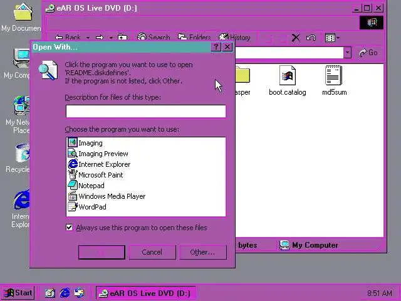
Task: Click the Forward arrow in Explorer toolbar
Action: [x=100, y=38]
